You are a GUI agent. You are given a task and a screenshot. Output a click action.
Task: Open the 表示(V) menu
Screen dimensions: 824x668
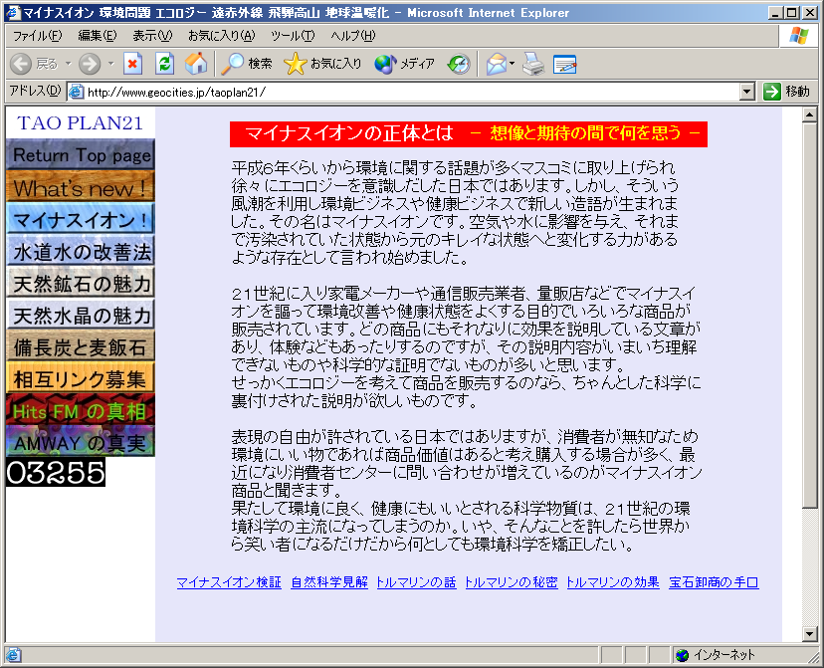(152, 36)
